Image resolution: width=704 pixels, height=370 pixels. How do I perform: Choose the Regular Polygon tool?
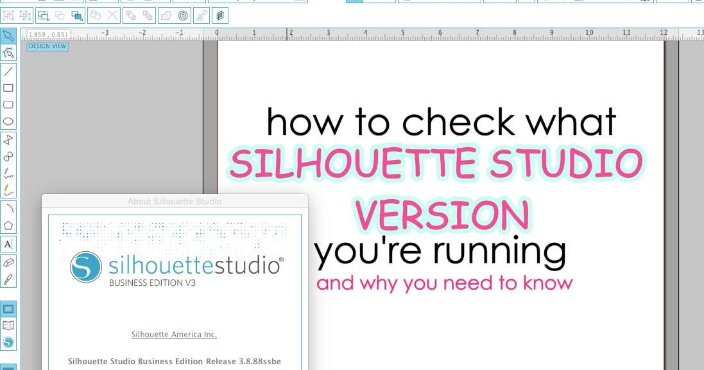tap(8, 225)
